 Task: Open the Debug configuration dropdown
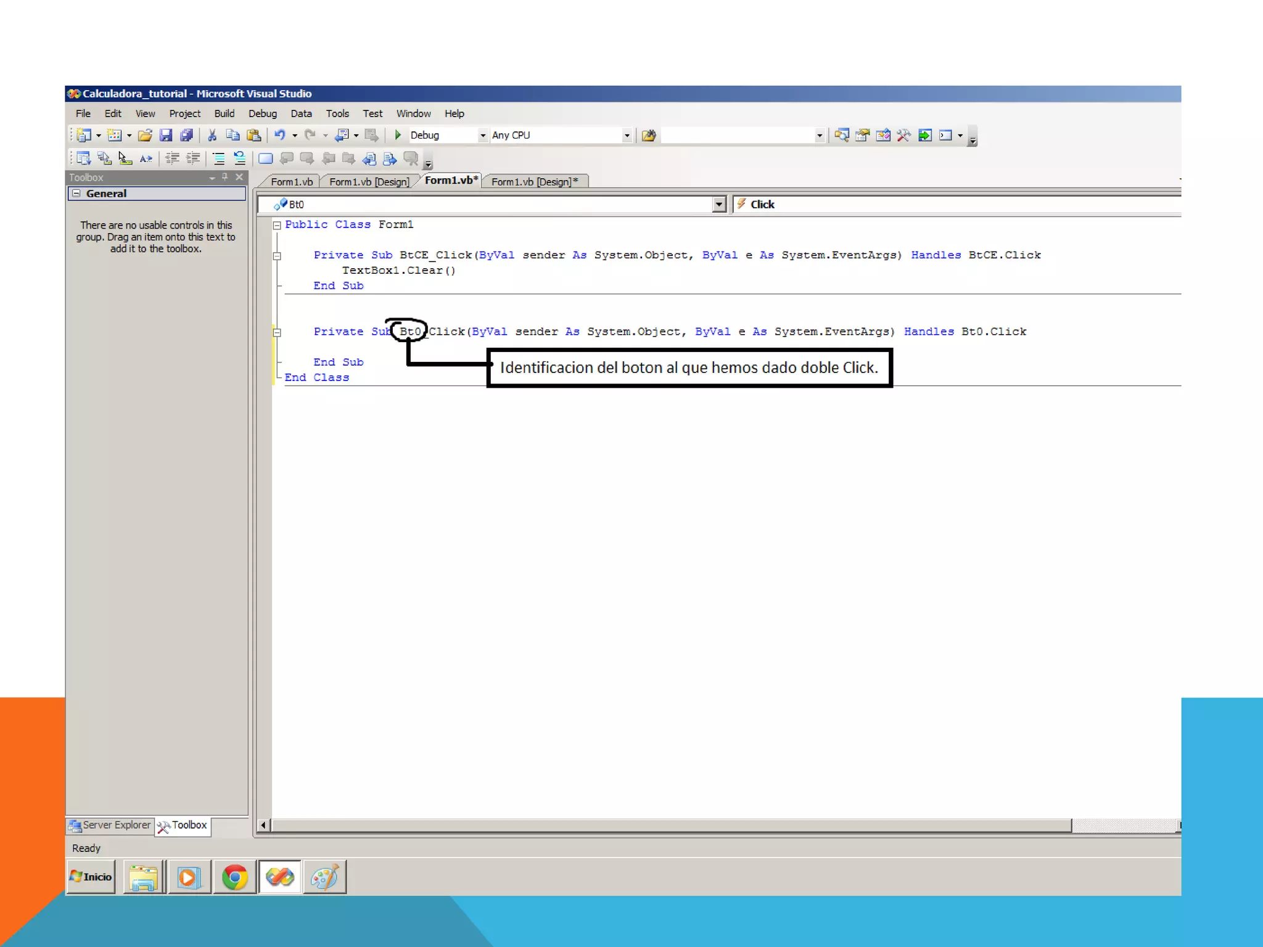pos(482,135)
